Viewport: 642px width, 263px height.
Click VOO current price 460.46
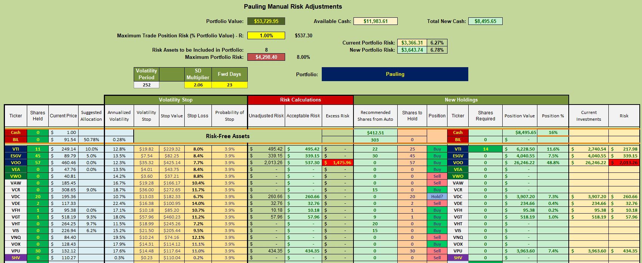click(63, 163)
